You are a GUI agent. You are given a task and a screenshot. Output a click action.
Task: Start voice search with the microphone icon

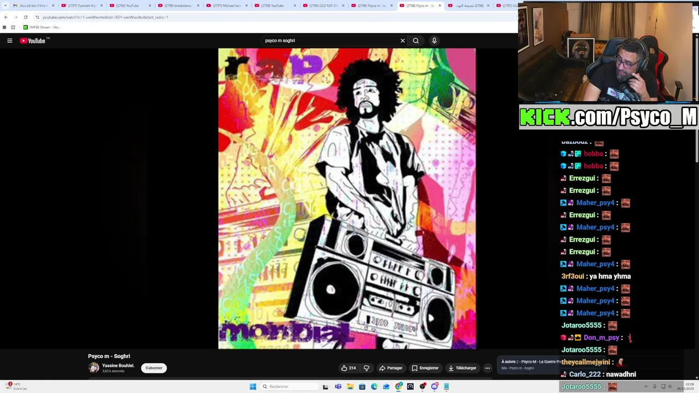pos(434,40)
